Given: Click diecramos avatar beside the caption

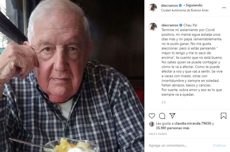Looking at the screenshot, I should click(153, 27).
